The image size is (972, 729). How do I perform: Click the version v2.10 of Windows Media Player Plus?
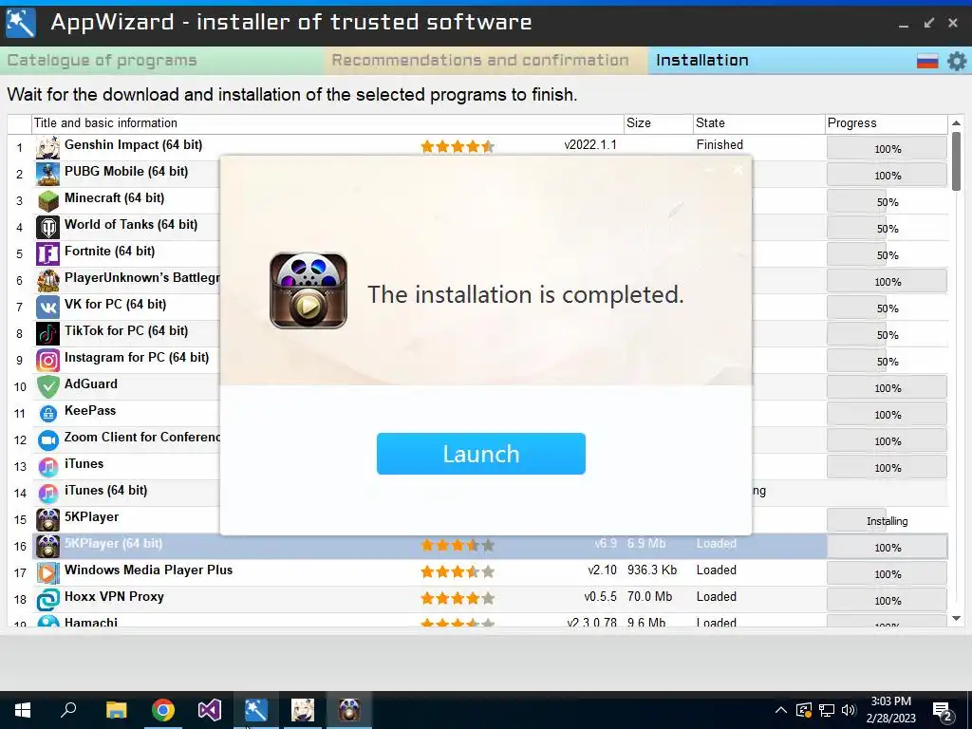602,570
